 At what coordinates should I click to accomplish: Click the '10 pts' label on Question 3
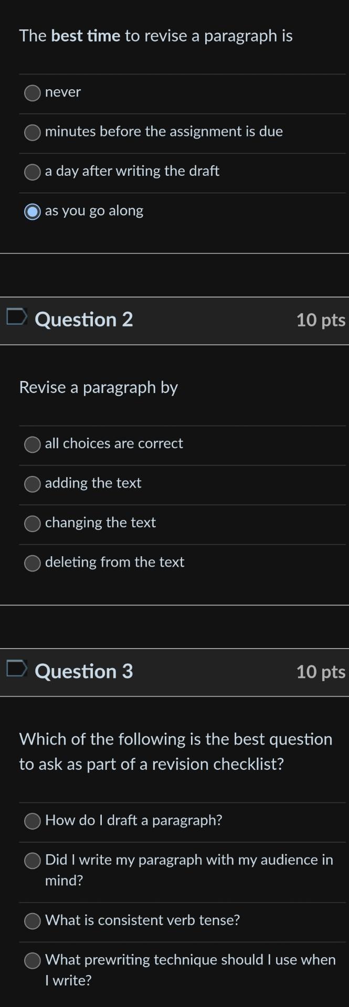(321, 672)
